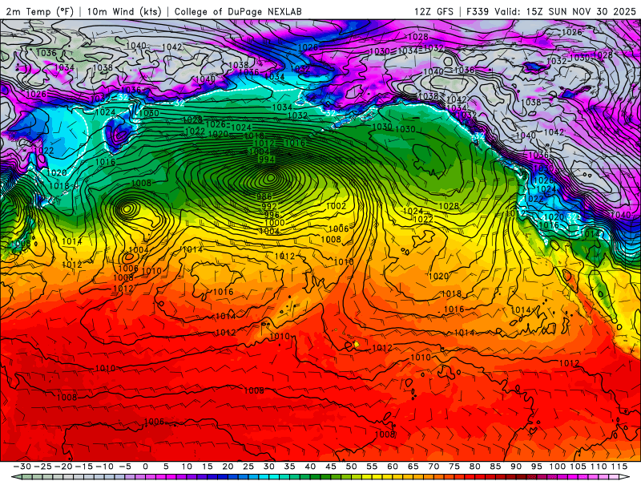
Task: Click 75 on the temperature legend
Action: (454, 467)
